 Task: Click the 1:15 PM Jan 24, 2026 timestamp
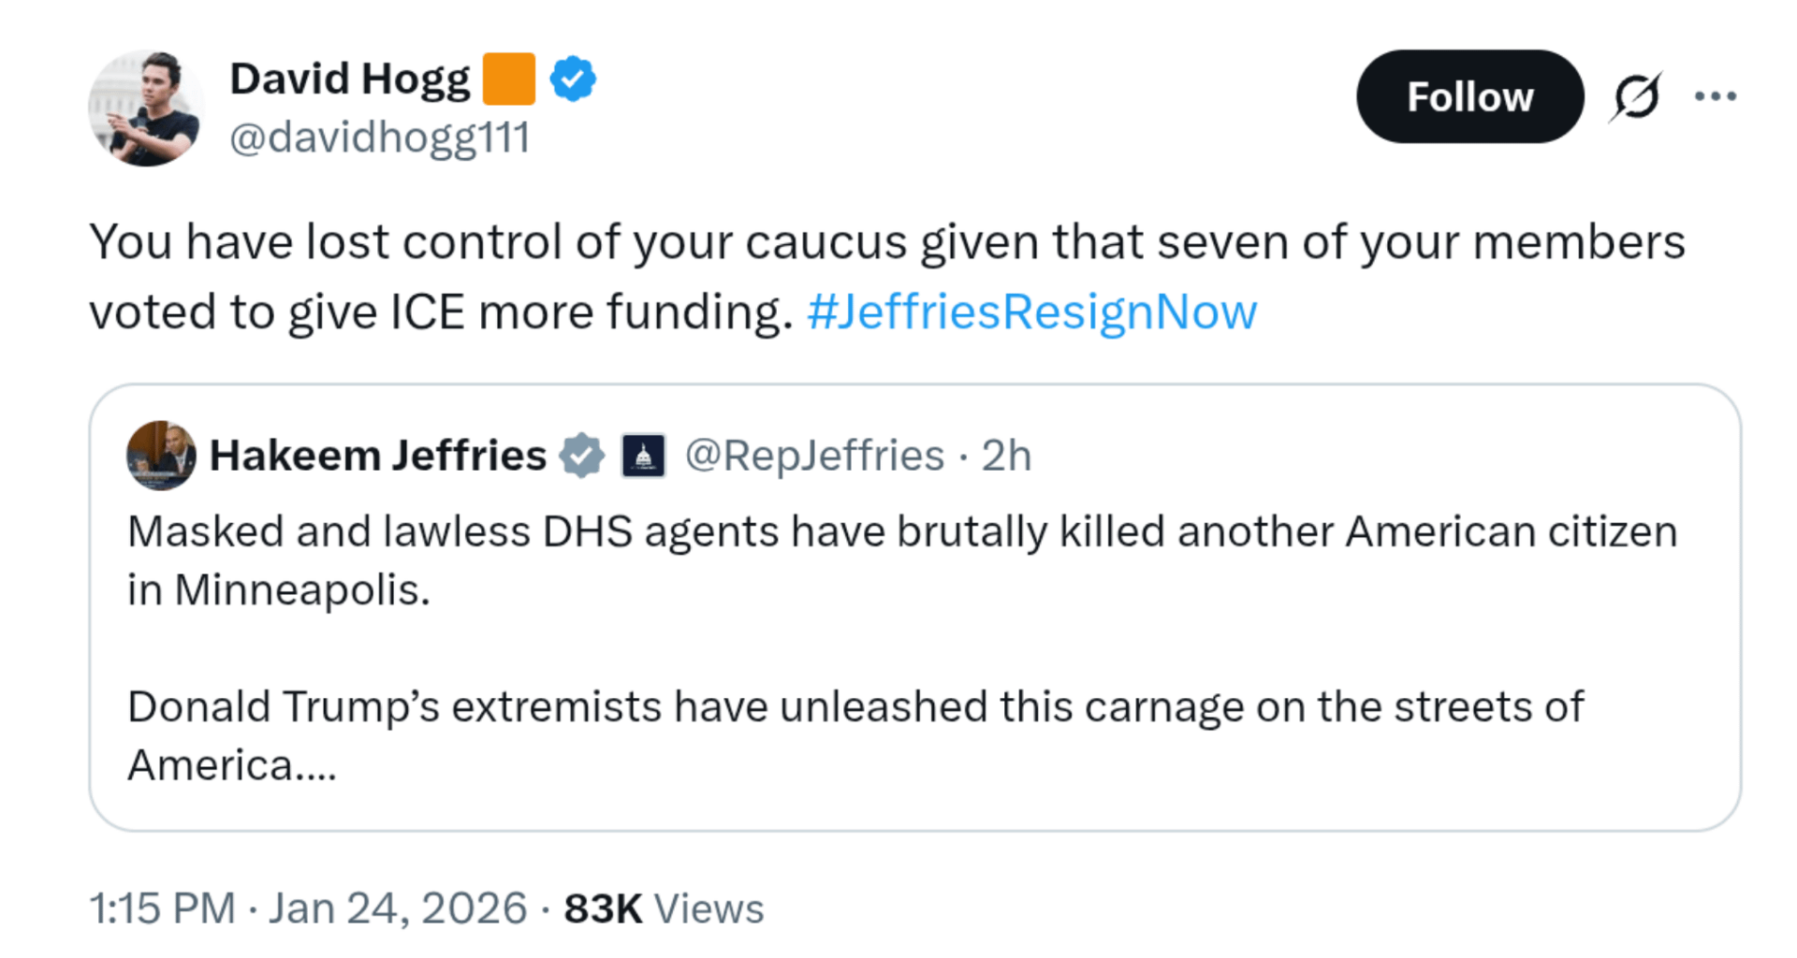point(308,908)
